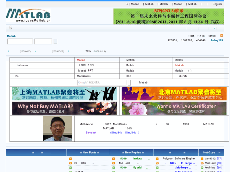
Task: Open the ISTP FSME 2011 conference banner
Action: [x=169, y=16]
